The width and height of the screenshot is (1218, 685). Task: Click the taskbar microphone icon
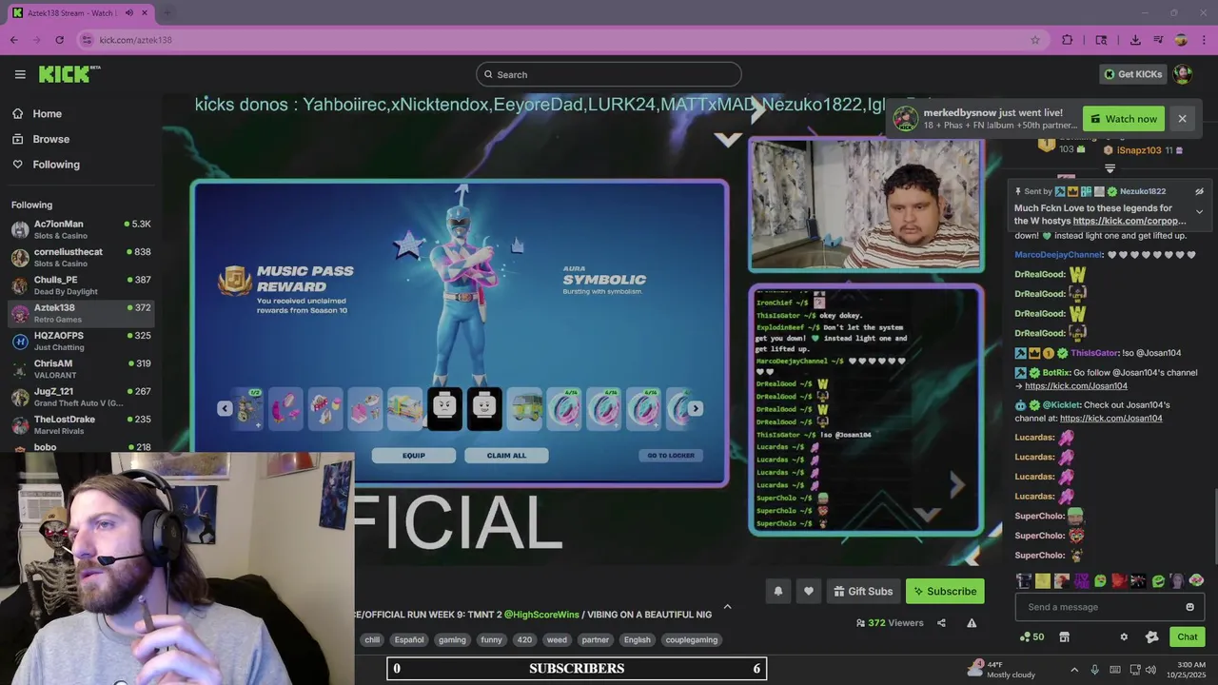tap(1094, 670)
